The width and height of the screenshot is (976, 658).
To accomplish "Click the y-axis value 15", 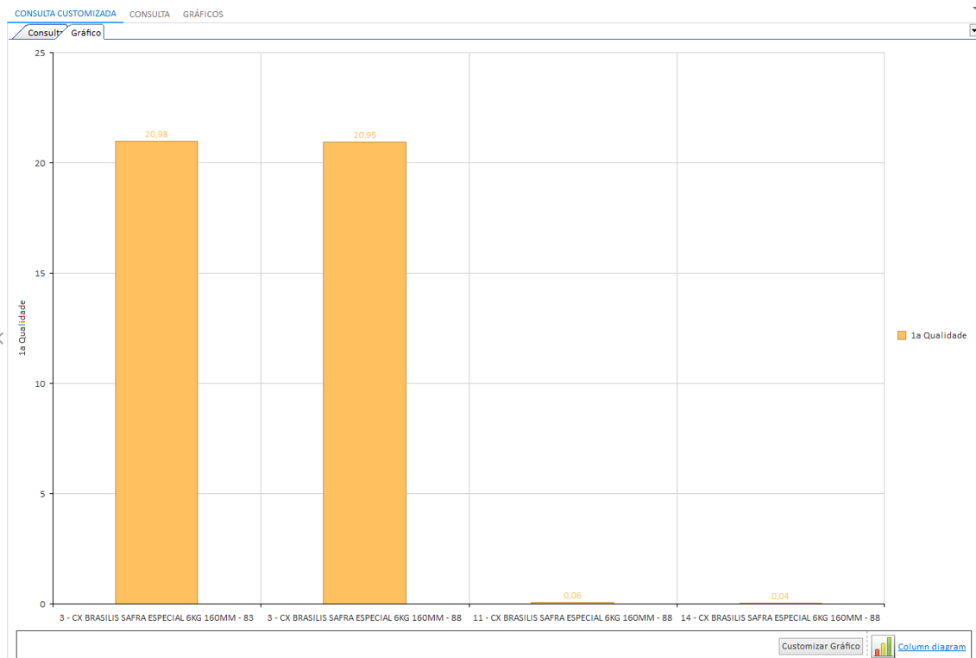I will click(41, 274).
